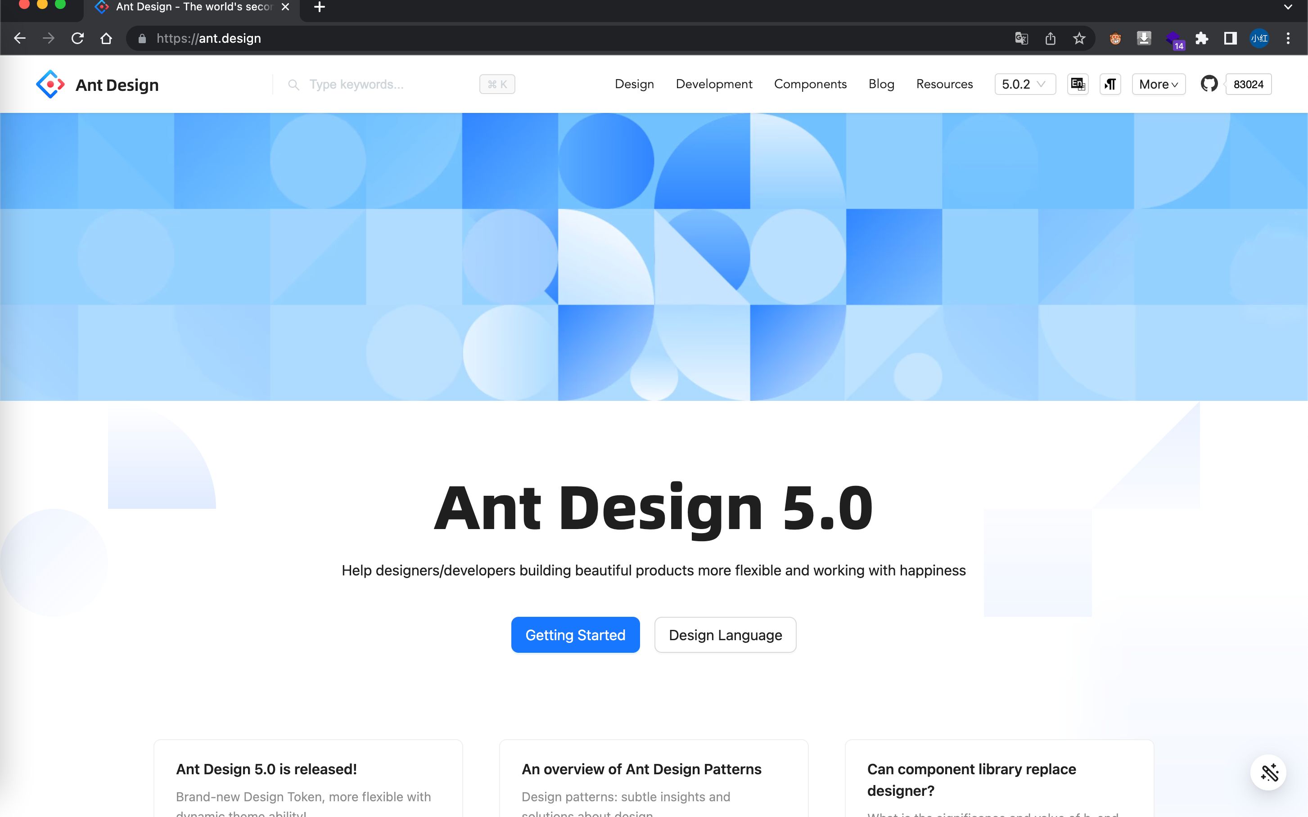Close the Ant Design tab

(x=285, y=7)
